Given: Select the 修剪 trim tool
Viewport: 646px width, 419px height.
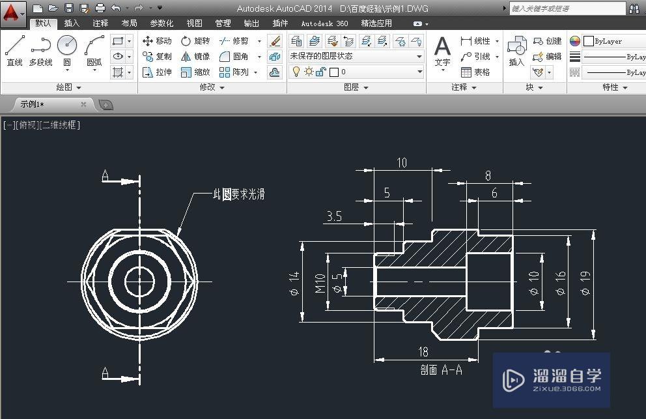Looking at the screenshot, I should point(234,41).
